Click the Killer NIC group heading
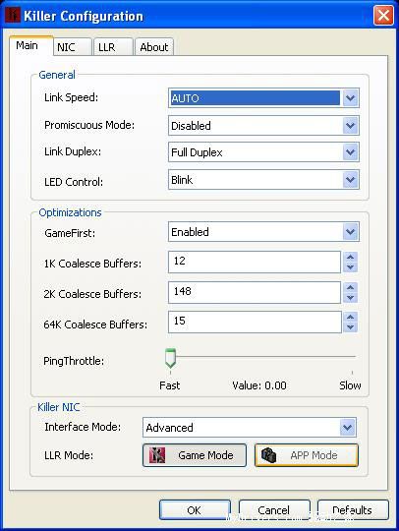Viewport: 399px width, 531px height. [59, 407]
